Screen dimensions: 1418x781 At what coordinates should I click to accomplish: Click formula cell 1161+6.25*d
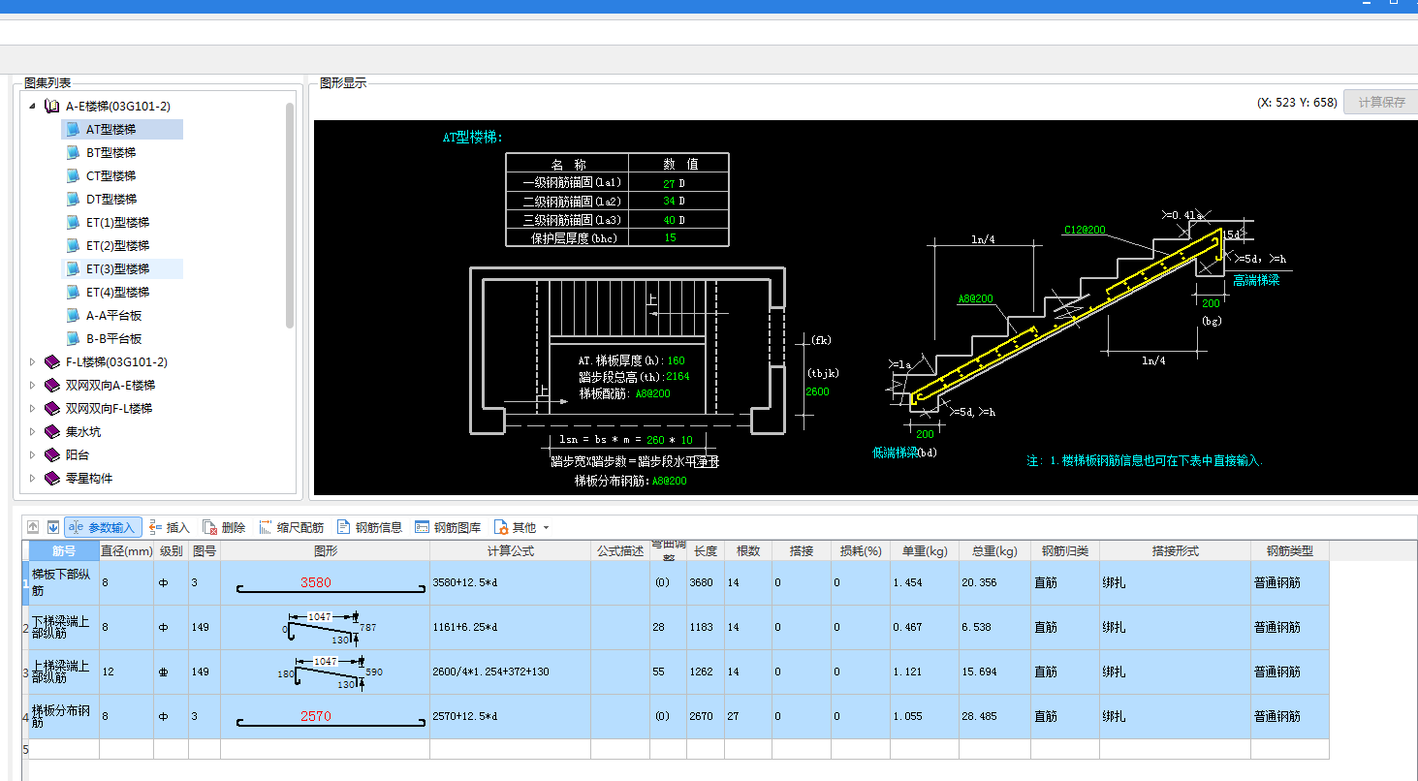pos(510,628)
